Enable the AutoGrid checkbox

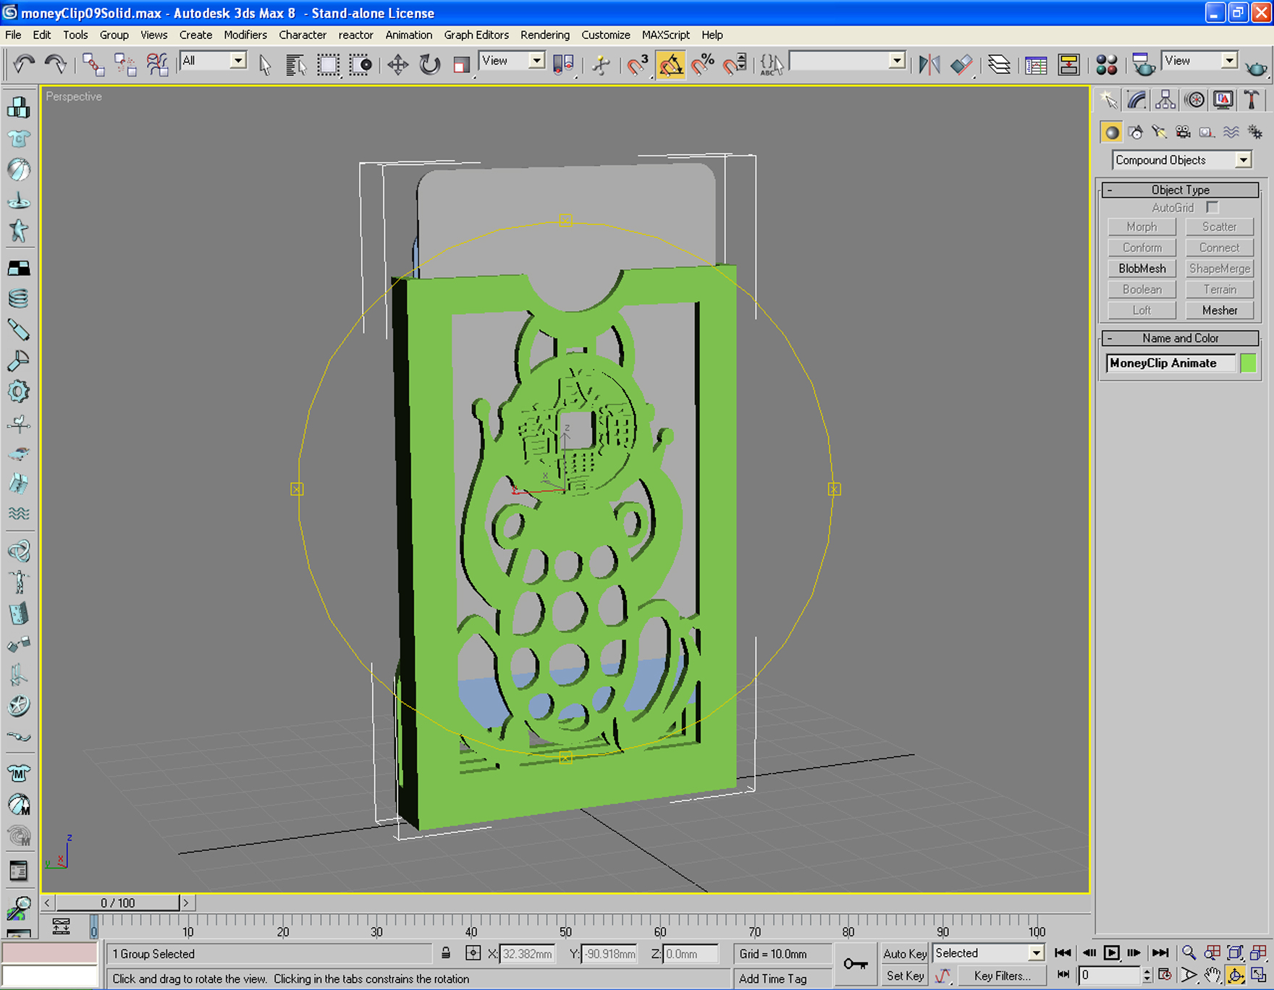pos(1212,208)
